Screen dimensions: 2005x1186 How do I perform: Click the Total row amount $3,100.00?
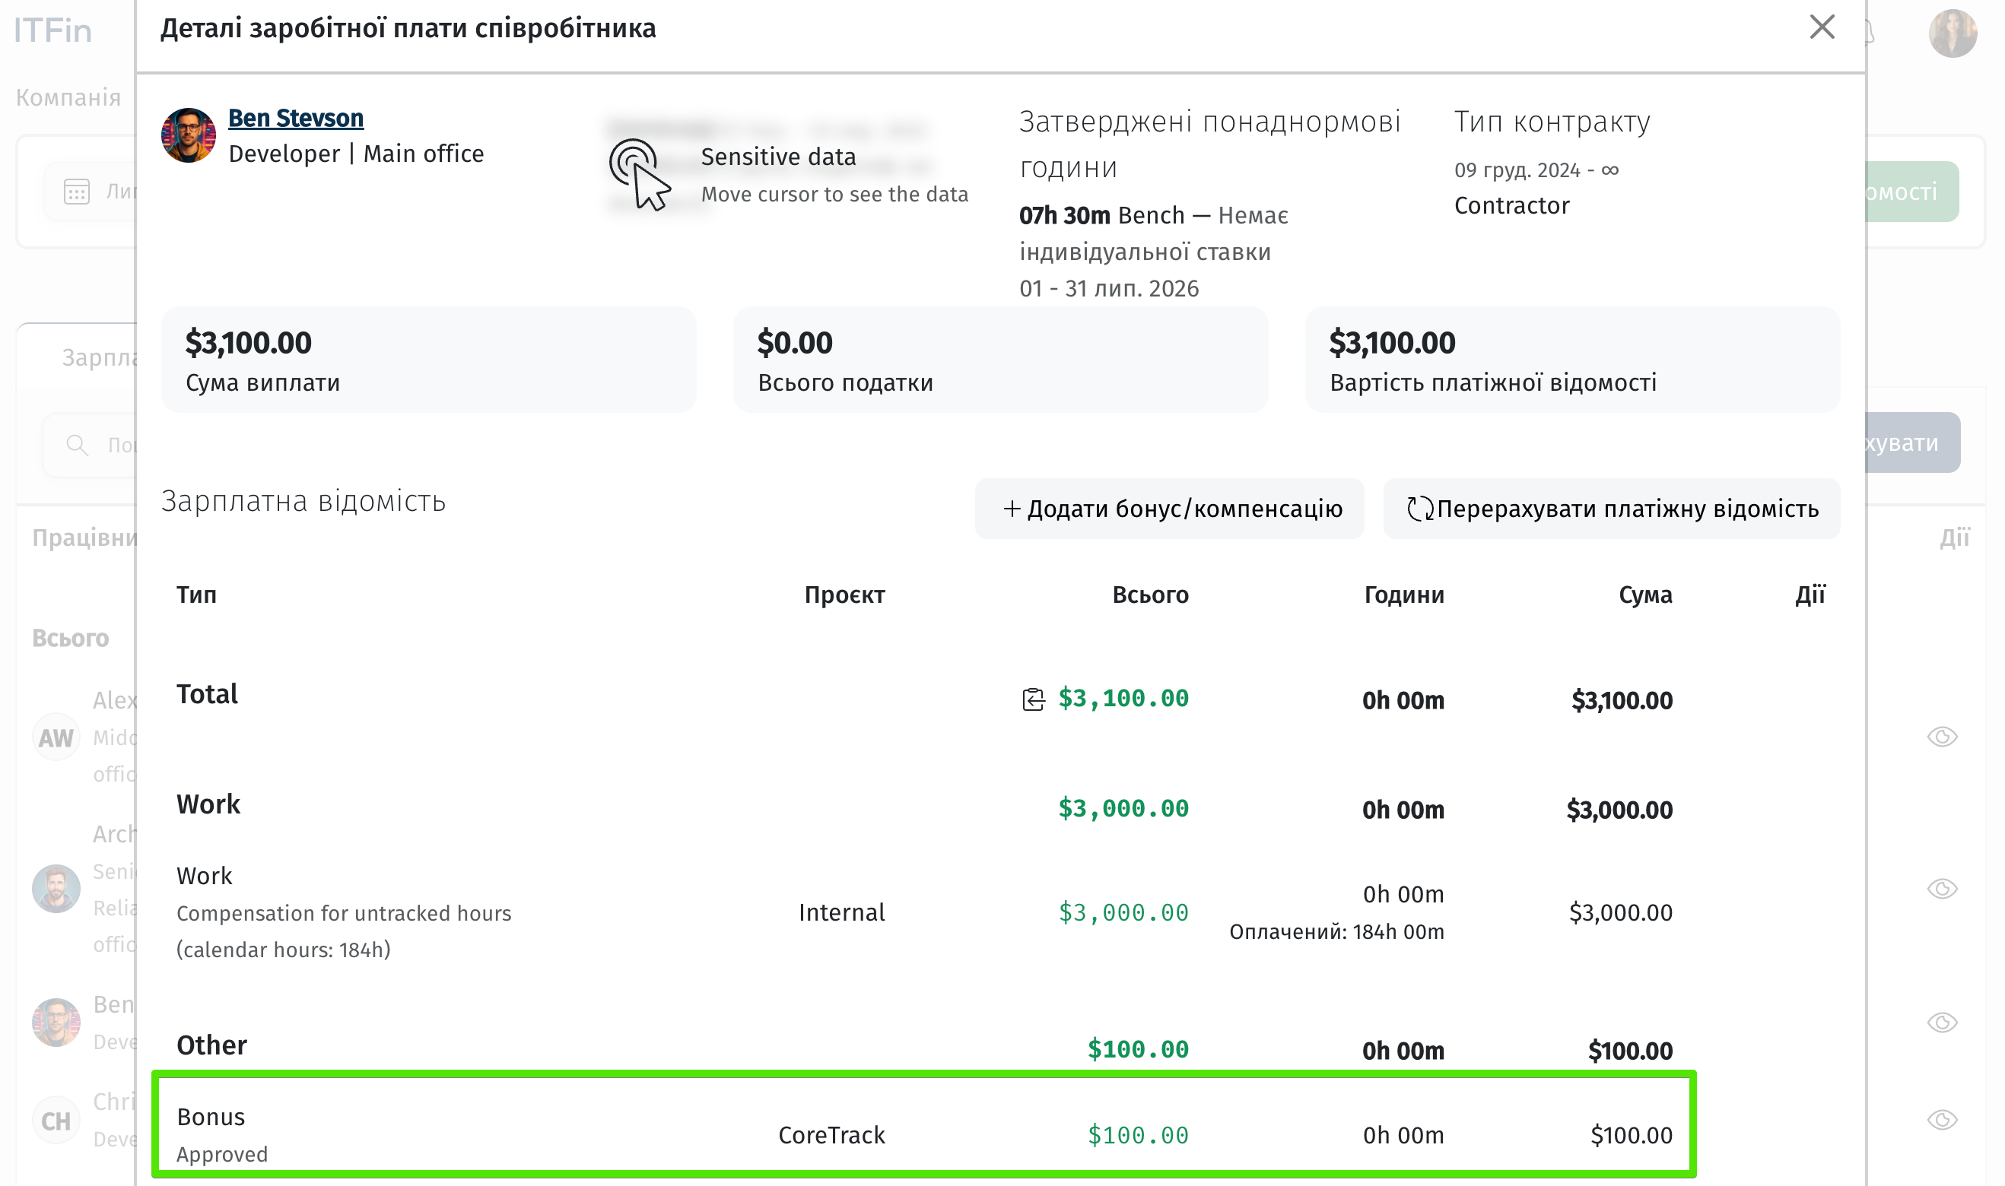tap(1123, 699)
